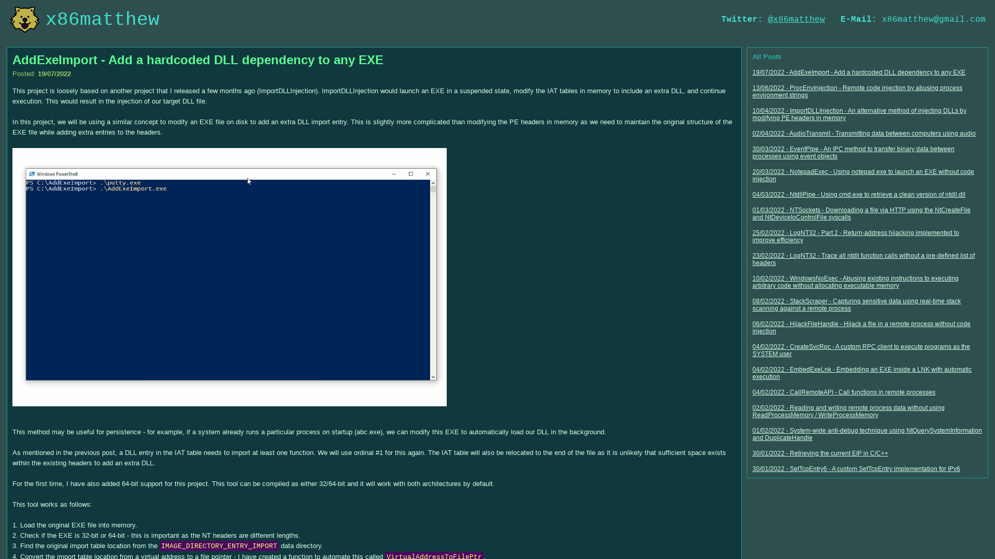Click the highlighted IMAGE_DIRECTORY_ENTRY_IMPORT code text
The height and width of the screenshot is (559, 995).
coord(219,546)
